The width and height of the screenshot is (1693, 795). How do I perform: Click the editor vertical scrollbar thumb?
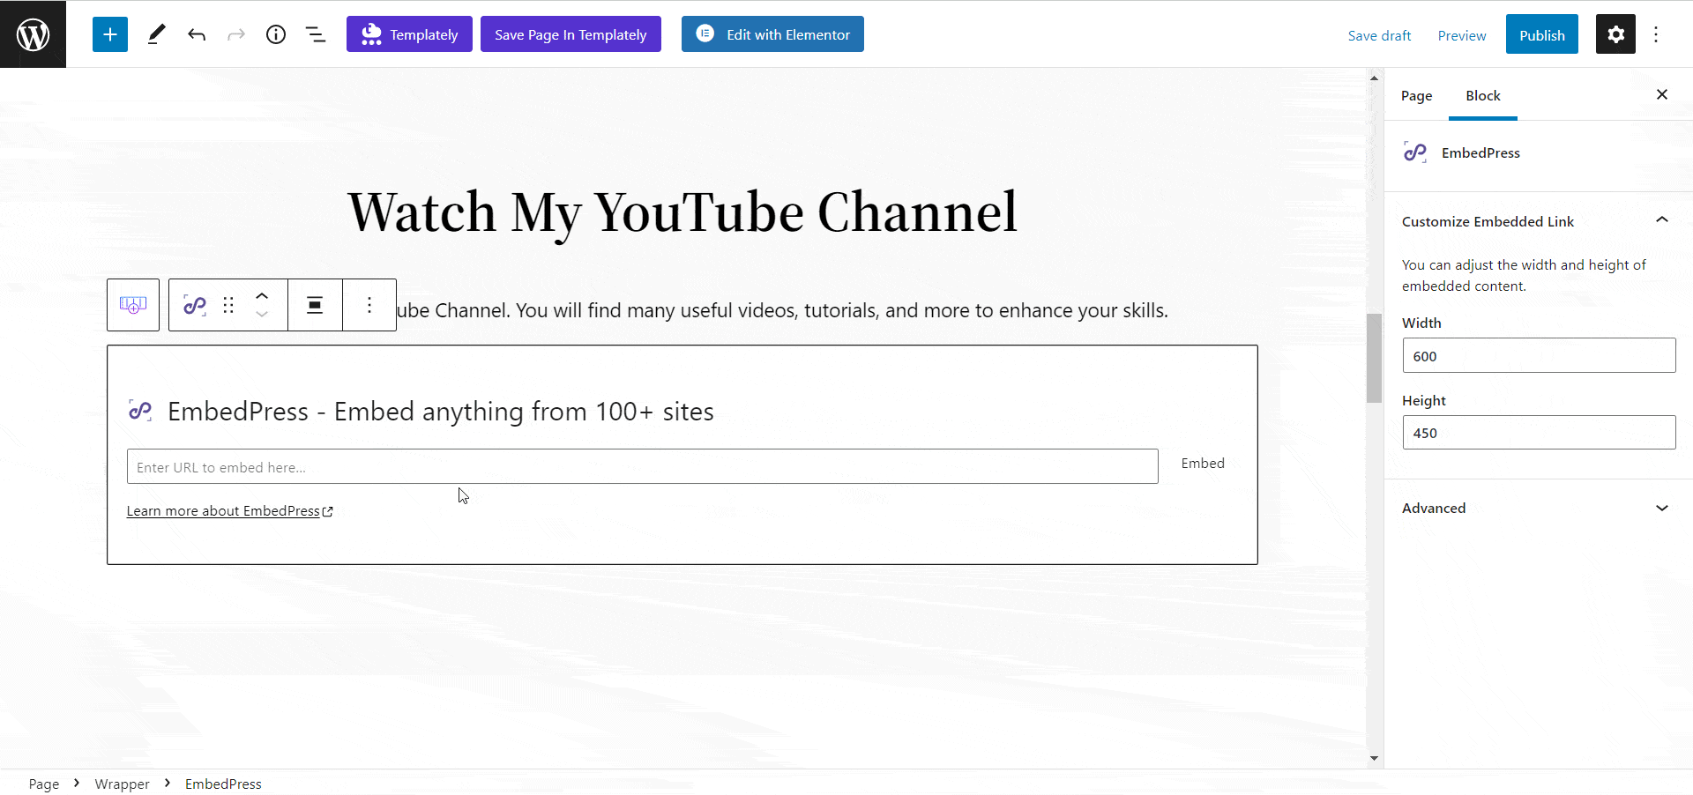pos(1374,358)
